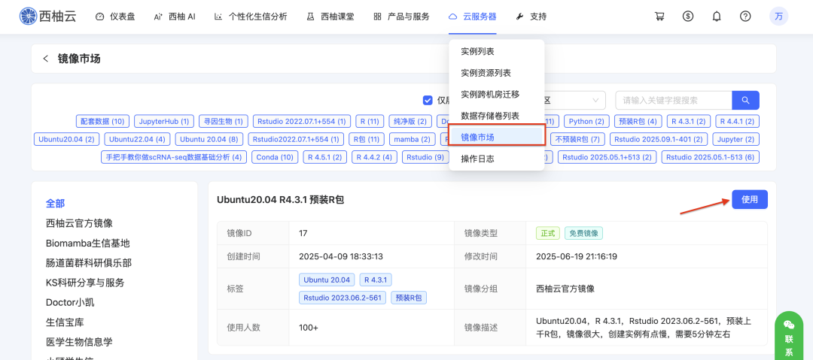Screen dimensions: 813x360
Task: Select 实例列表 from the dropdown menu
Action: [x=496, y=51]
